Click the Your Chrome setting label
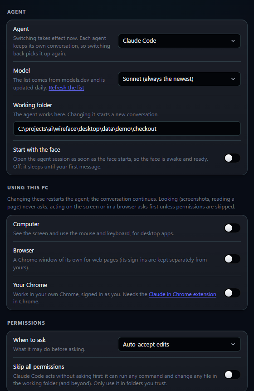This screenshot has width=254, height=391. pos(30,285)
